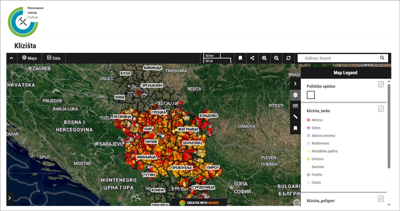Expand the left panel with the bottom chevron
Viewport: 400px width, 211px height.
10,198
